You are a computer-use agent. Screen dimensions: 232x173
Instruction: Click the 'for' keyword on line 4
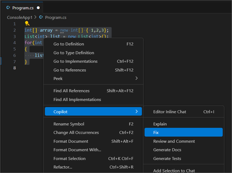click(x=28, y=43)
